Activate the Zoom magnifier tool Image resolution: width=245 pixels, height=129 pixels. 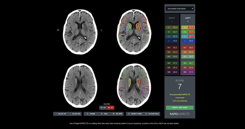(91, 114)
